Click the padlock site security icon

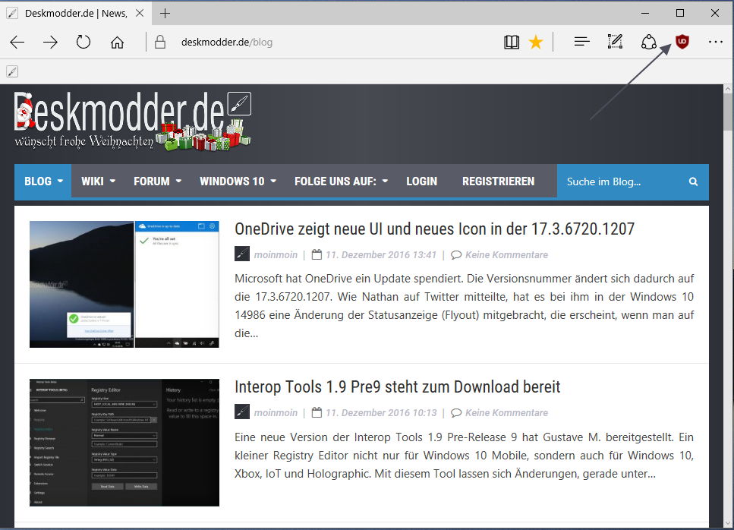click(x=160, y=42)
